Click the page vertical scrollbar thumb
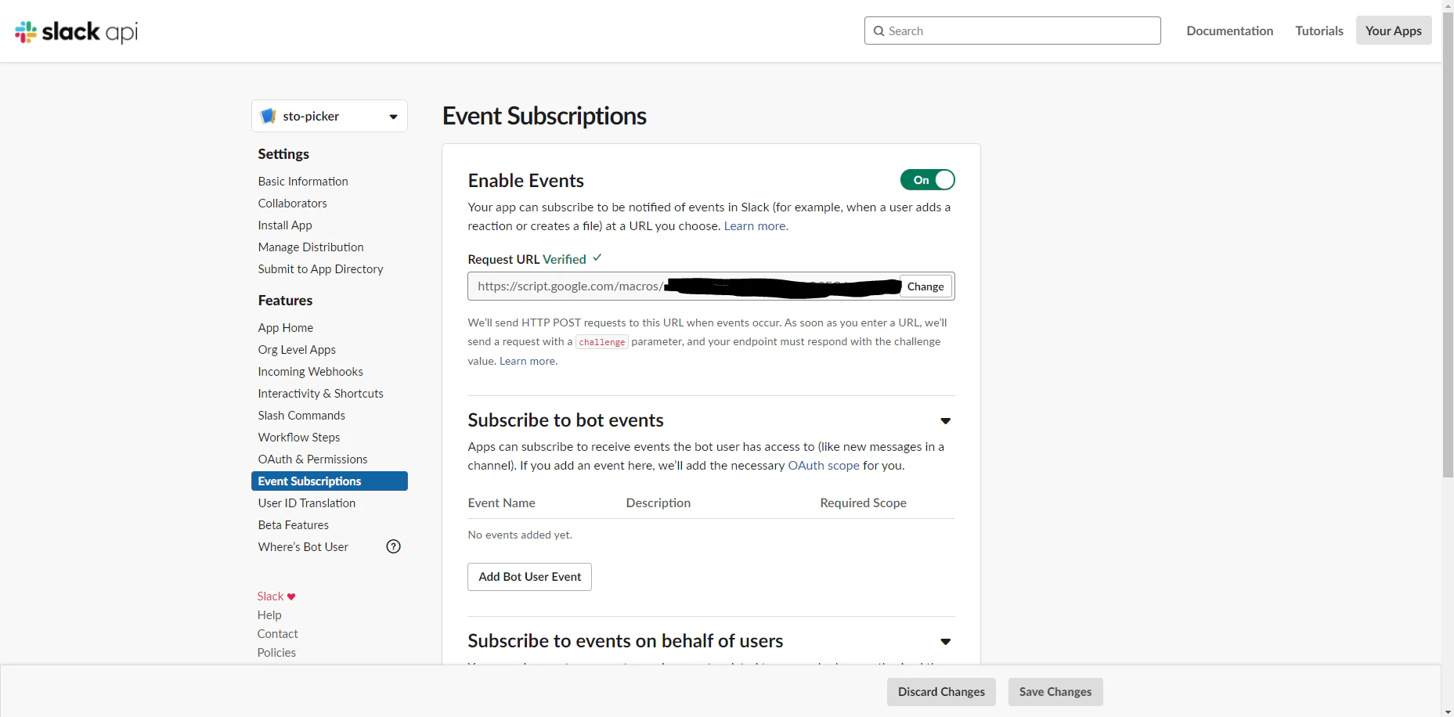The width and height of the screenshot is (1454, 717). click(1448, 244)
